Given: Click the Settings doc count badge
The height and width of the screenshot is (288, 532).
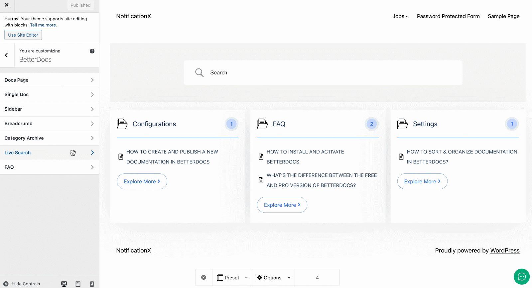Looking at the screenshot, I should point(512,124).
